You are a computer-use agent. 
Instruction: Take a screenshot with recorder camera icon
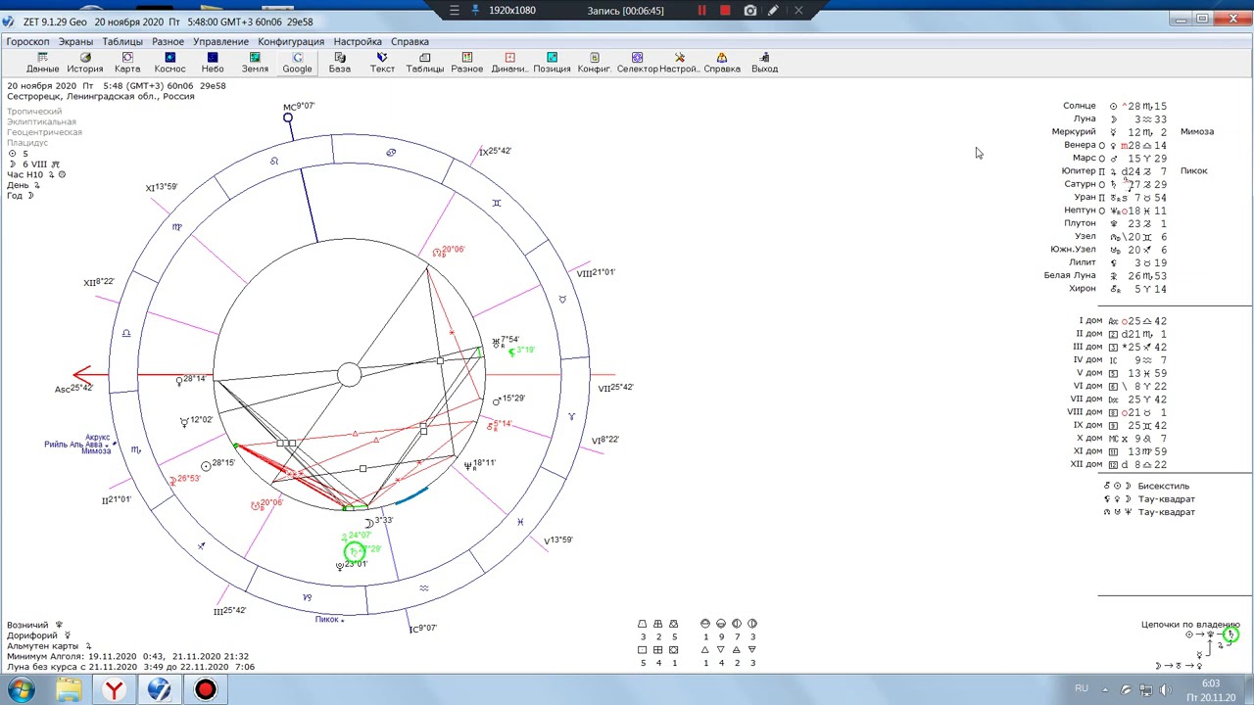point(750,10)
